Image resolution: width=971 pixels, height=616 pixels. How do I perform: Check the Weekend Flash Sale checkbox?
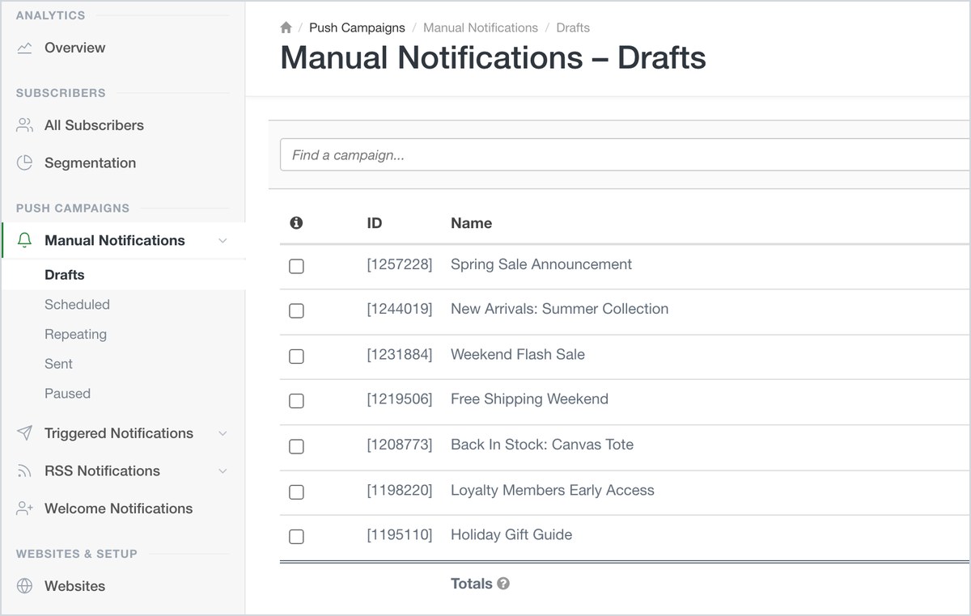296,356
